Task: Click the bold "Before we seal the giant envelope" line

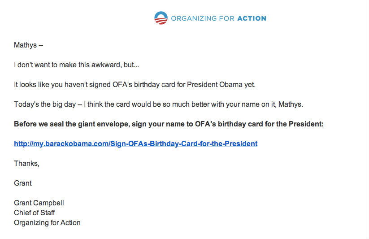Action: [168, 124]
